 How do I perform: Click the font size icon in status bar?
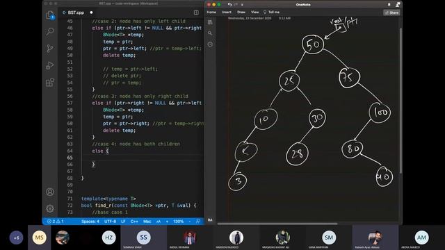coord(159,222)
